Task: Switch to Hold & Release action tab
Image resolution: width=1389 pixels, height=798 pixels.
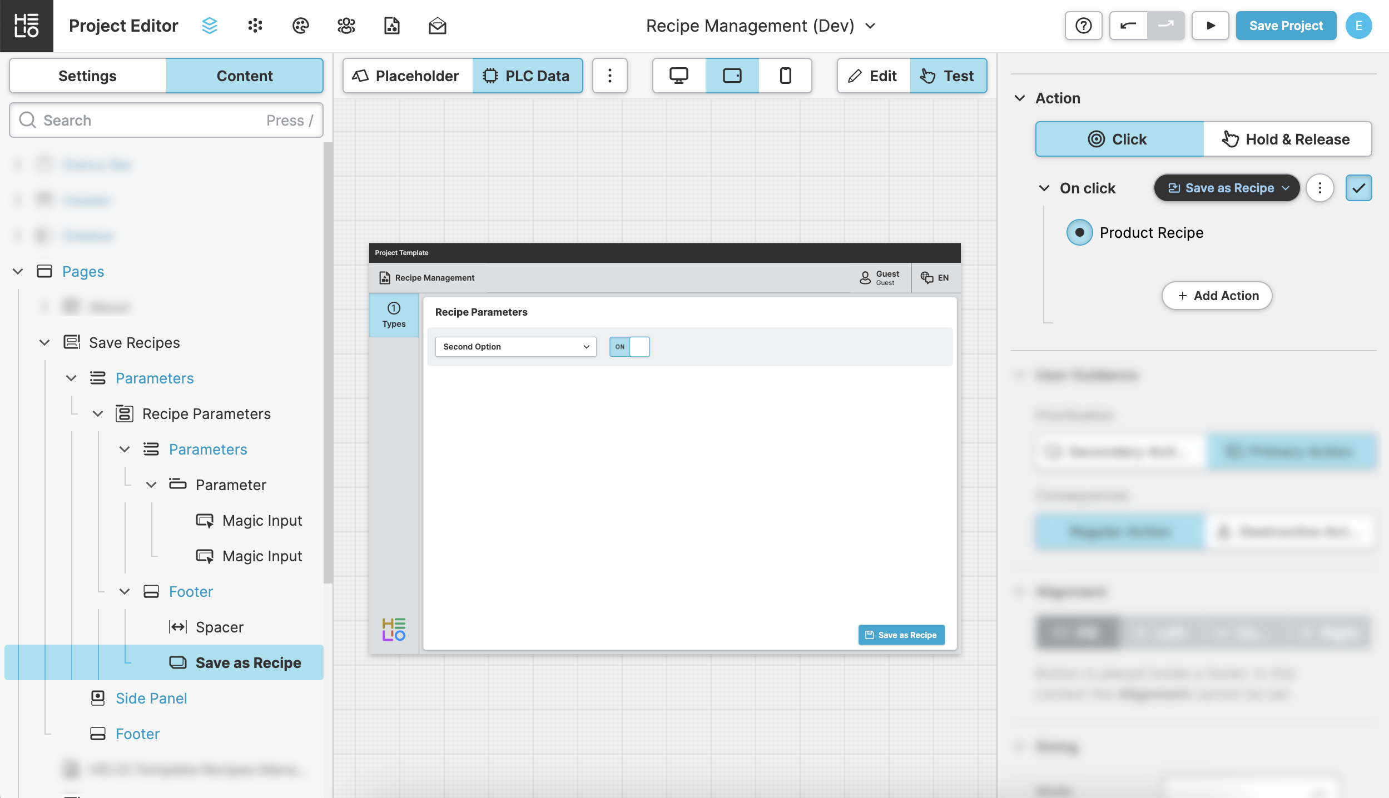Action: 1287,139
